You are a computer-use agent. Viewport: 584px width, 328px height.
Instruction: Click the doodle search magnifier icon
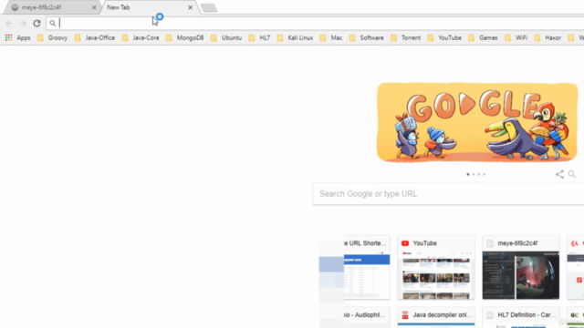pyautogui.click(x=572, y=174)
